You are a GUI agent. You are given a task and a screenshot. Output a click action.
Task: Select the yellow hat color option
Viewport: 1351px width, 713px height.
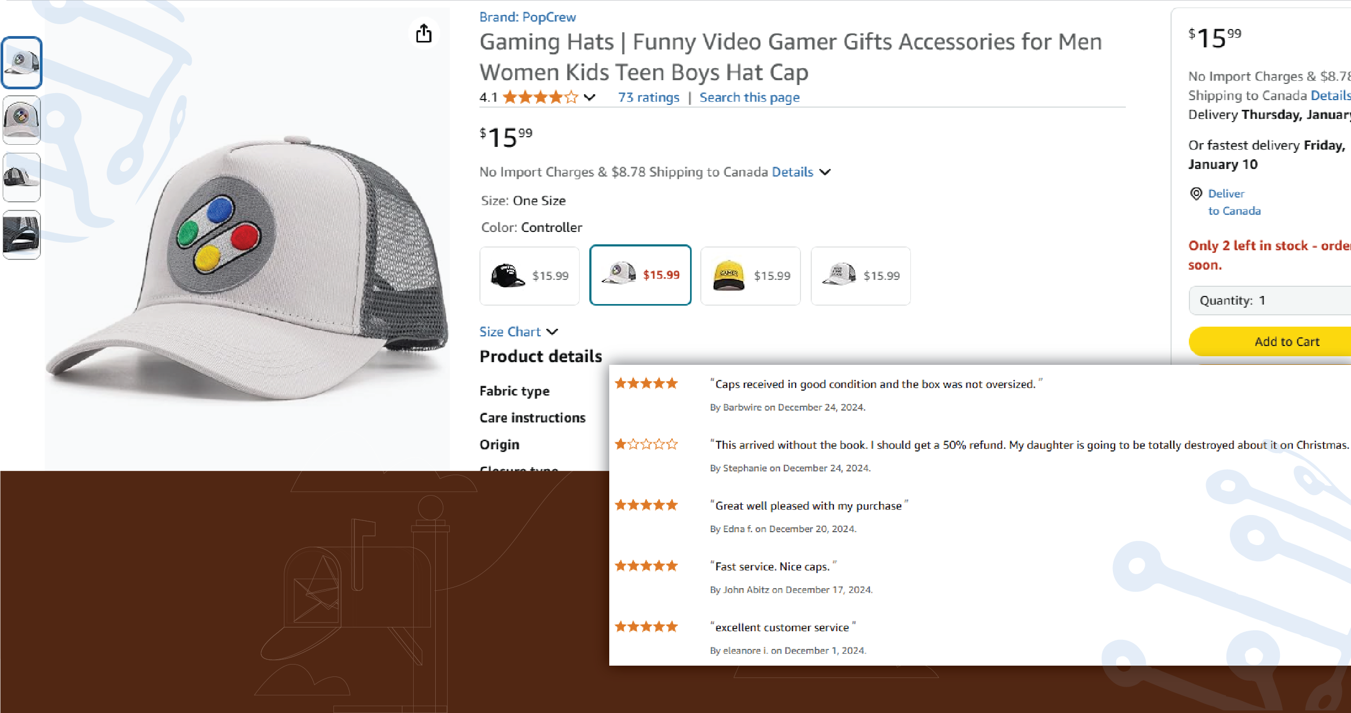pos(750,276)
